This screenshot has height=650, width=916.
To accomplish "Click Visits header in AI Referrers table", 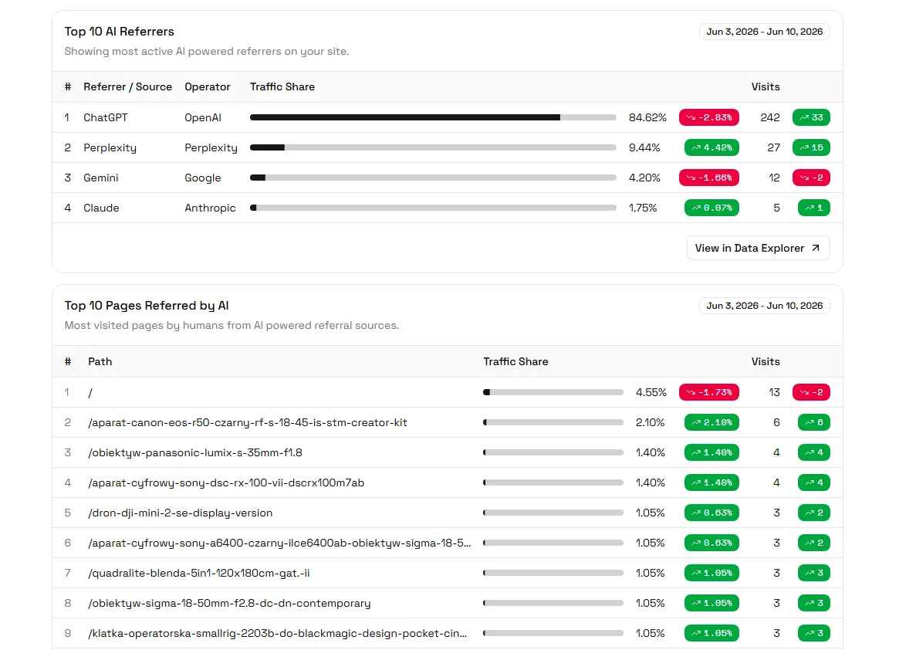I will [x=766, y=87].
